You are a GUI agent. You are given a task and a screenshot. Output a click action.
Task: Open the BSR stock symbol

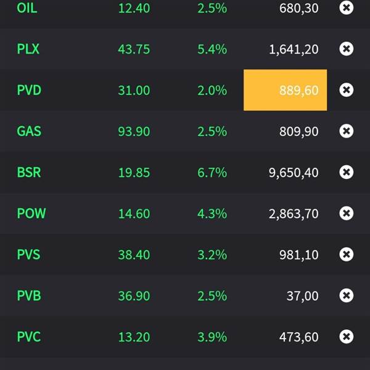29,173
